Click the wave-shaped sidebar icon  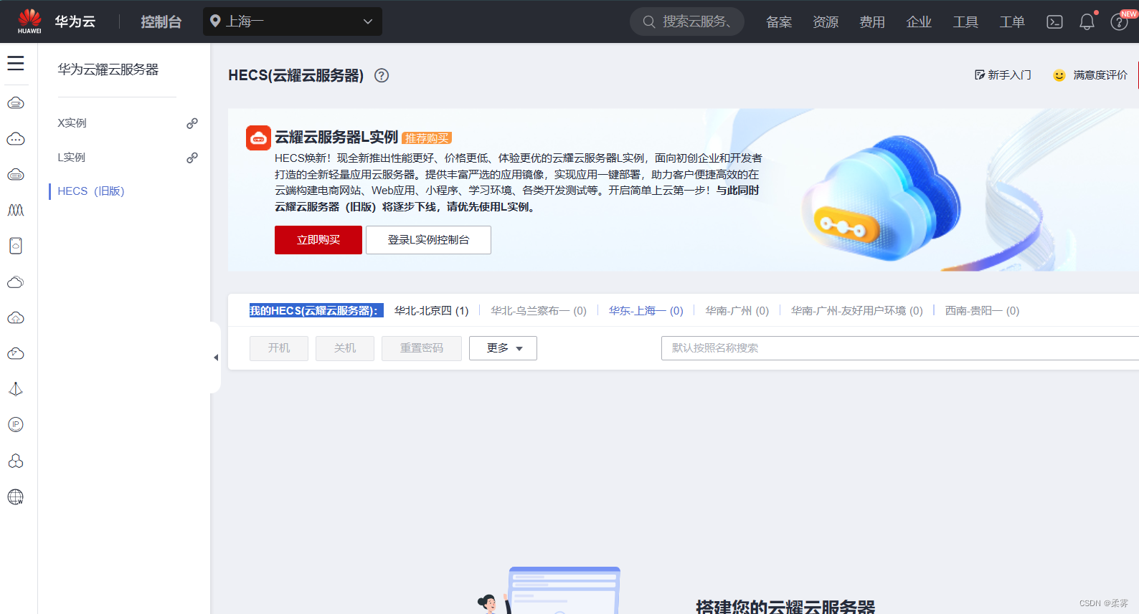pos(16,210)
